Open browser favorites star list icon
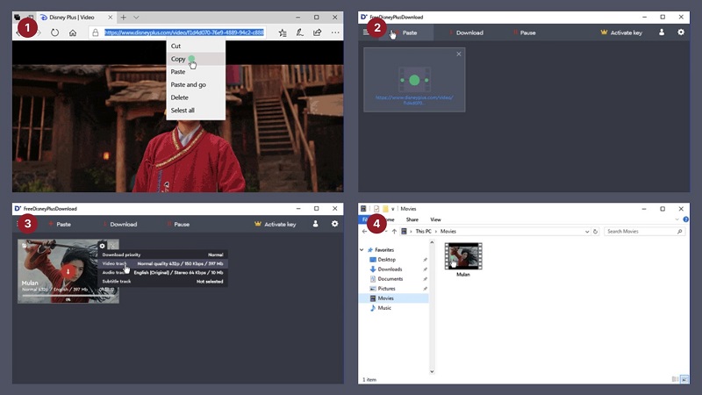 click(x=283, y=32)
